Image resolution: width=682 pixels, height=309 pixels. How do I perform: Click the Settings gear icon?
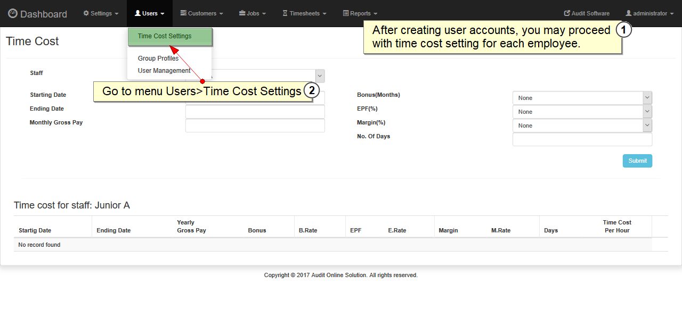[x=86, y=13]
